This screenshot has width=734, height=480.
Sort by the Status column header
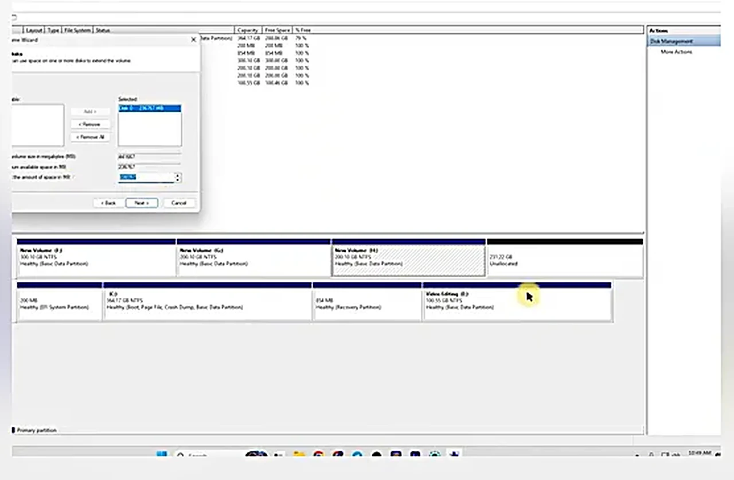[163, 30]
